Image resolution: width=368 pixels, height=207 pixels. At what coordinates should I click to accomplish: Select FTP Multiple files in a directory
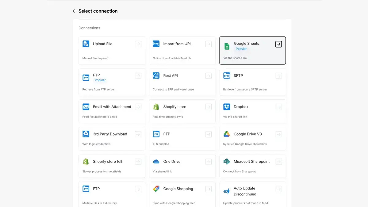112,194
